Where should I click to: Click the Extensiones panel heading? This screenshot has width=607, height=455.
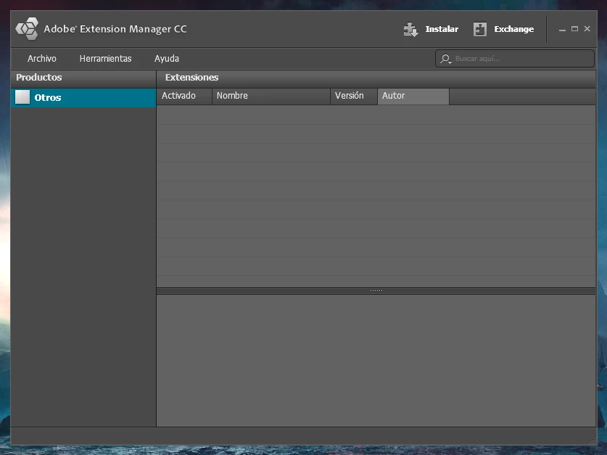(191, 77)
